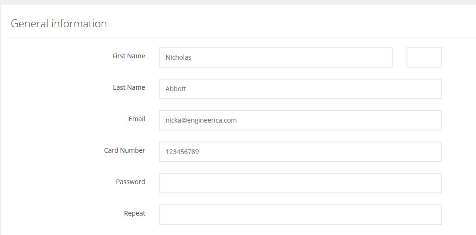The image size is (476, 235).
Task: Click the First Name label
Action: 129,56
